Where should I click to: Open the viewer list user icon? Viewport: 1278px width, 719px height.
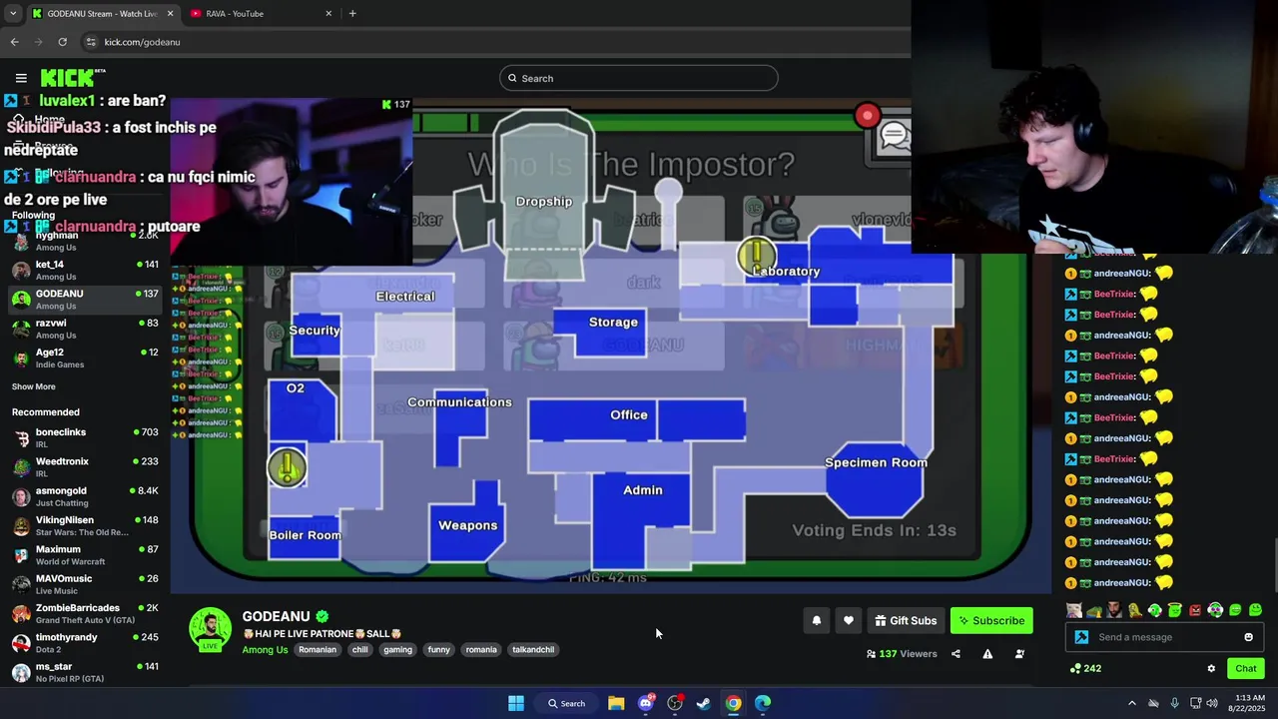(1019, 654)
